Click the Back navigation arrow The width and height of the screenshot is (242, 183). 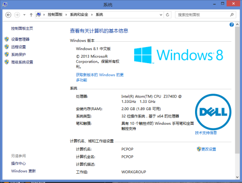[x=8, y=15]
